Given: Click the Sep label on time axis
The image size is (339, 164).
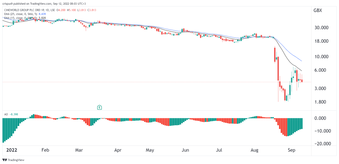Looking at the screenshot, I should [292, 150].
